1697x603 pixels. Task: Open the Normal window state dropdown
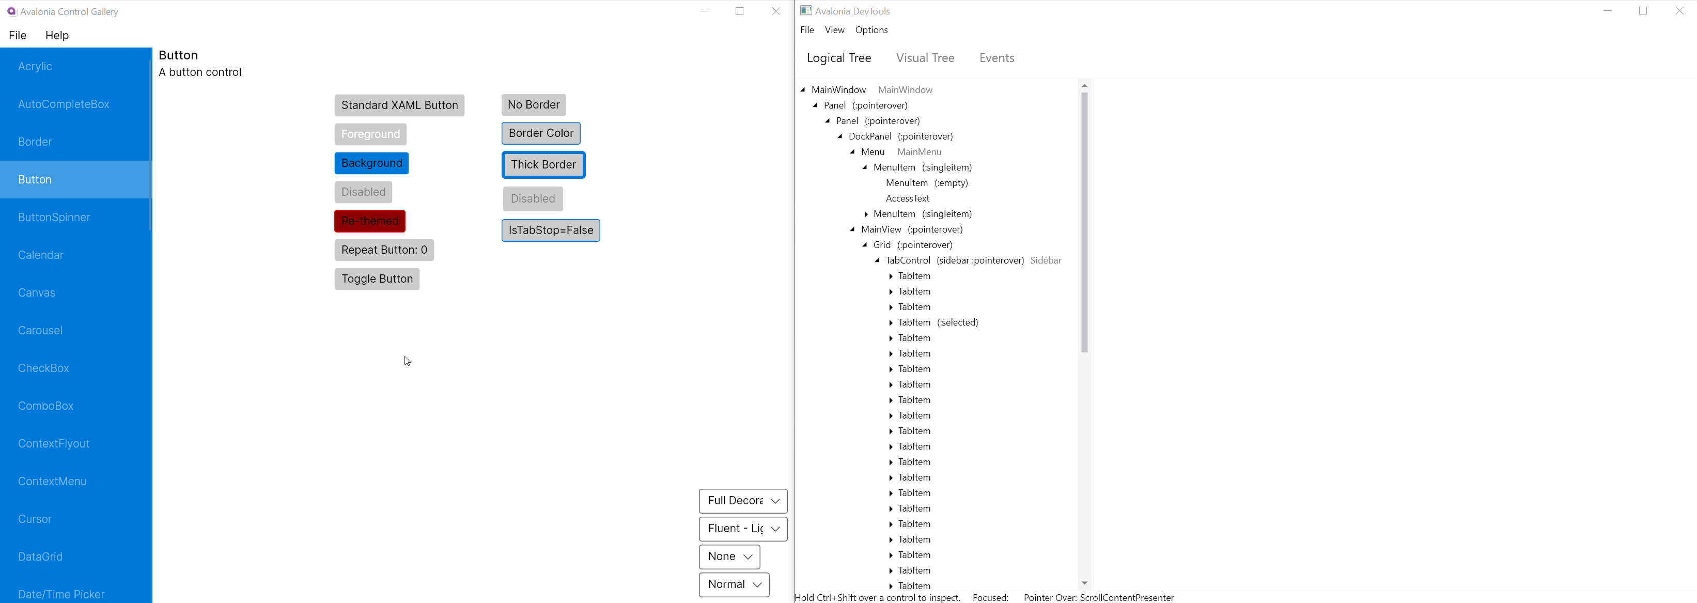pos(733,584)
